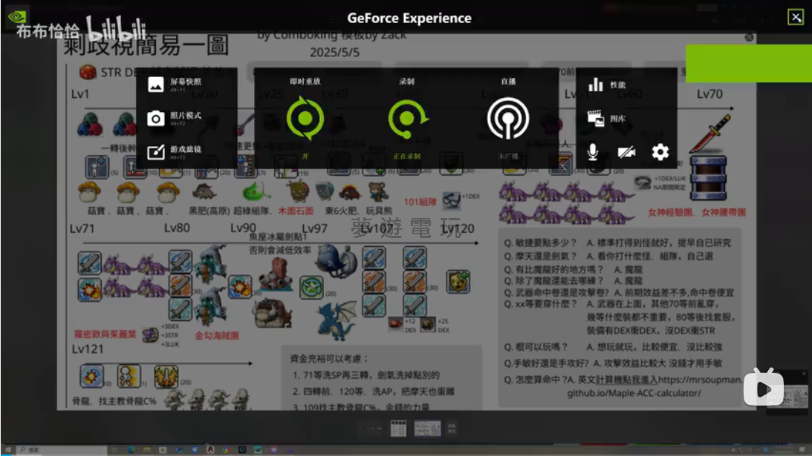Toggle 即时重放 instant replay icon

[305, 119]
